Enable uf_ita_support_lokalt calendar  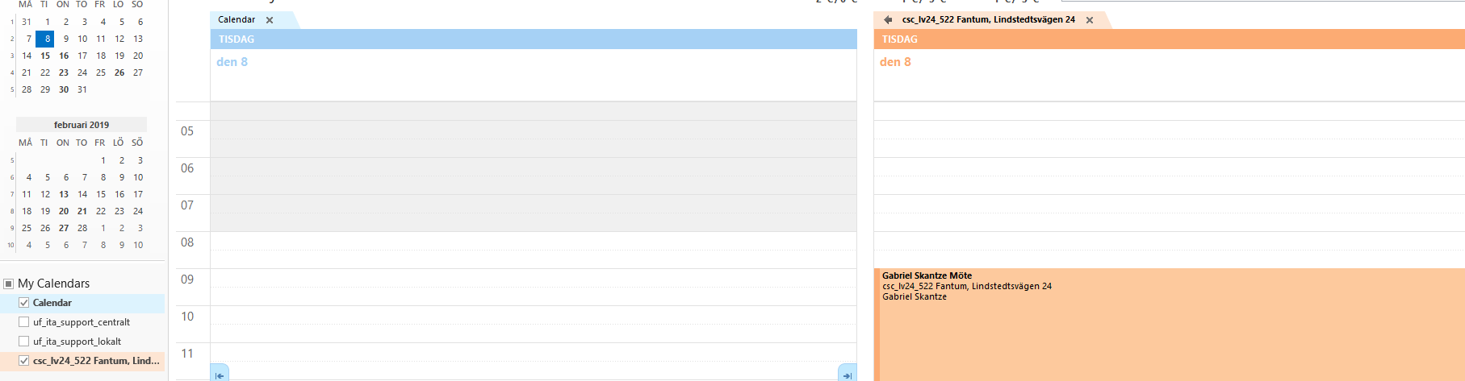[x=23, y=342]
